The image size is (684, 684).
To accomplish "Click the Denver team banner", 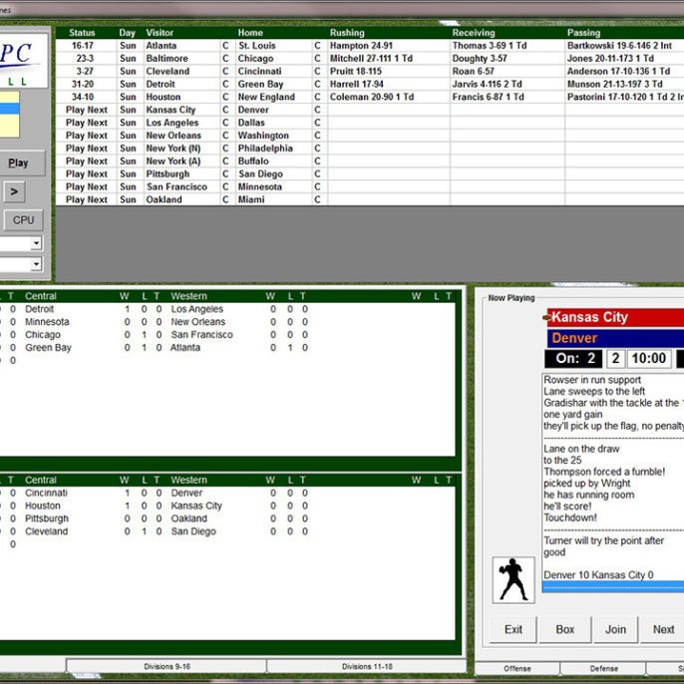I will (615, 338).
